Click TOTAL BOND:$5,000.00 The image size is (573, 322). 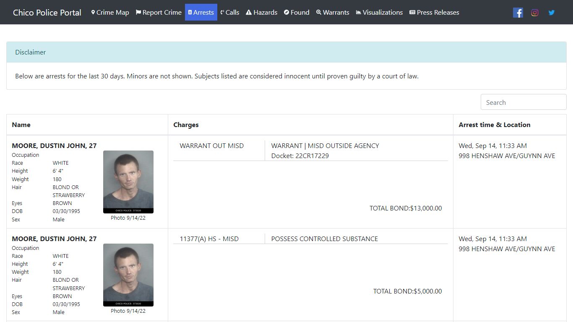pyautogui.click(x=408, y=291)
